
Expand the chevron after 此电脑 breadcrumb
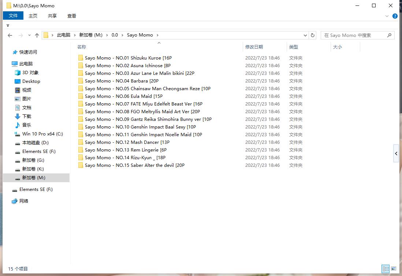(x=75, y=35)
